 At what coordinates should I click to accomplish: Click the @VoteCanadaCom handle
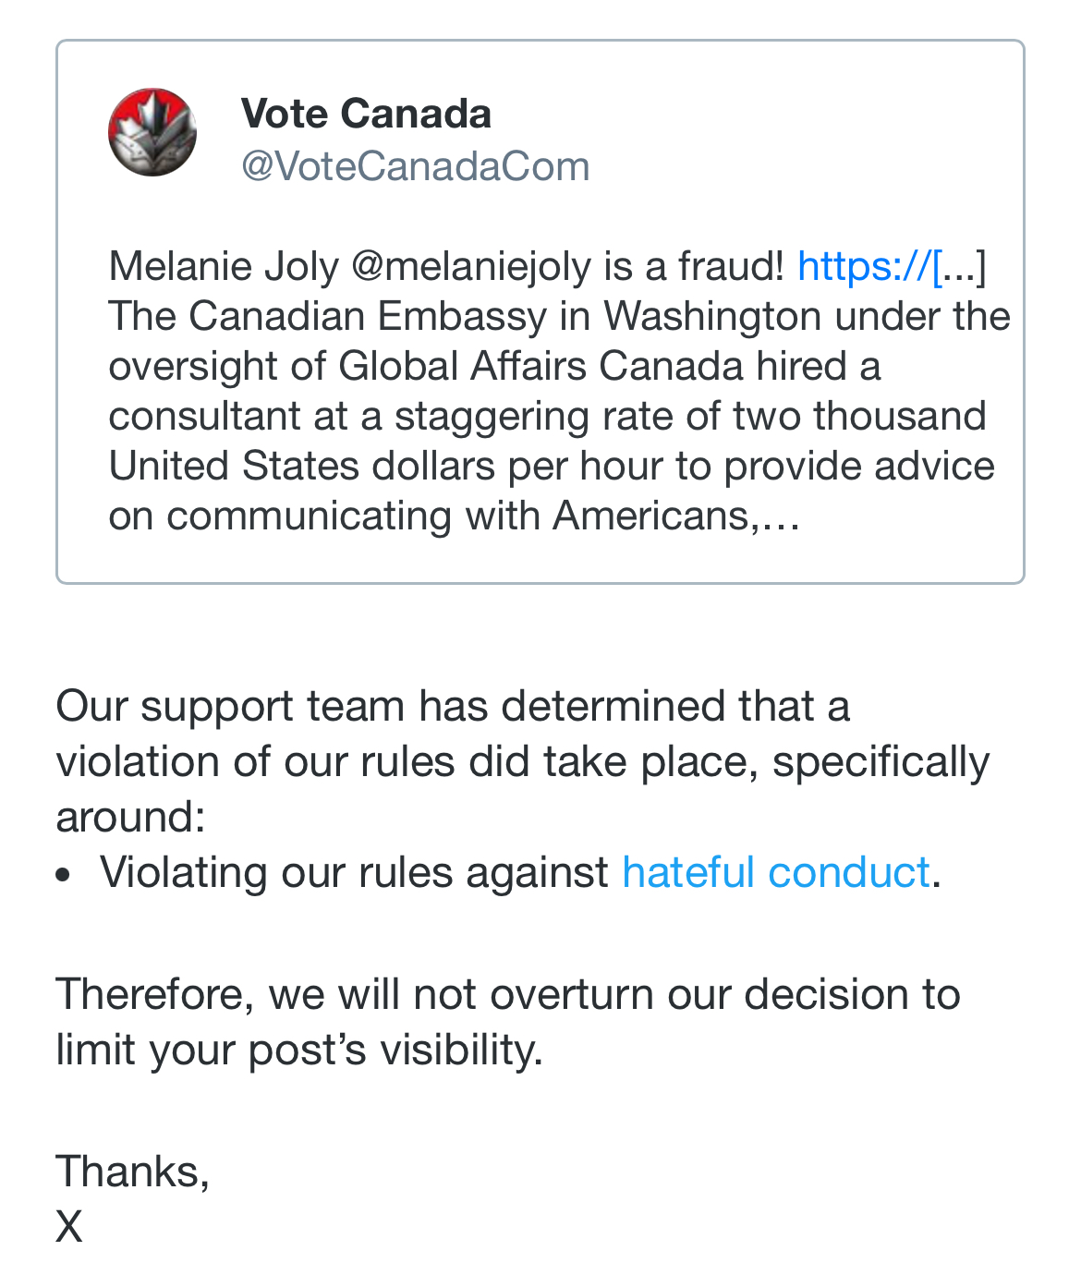415,167
